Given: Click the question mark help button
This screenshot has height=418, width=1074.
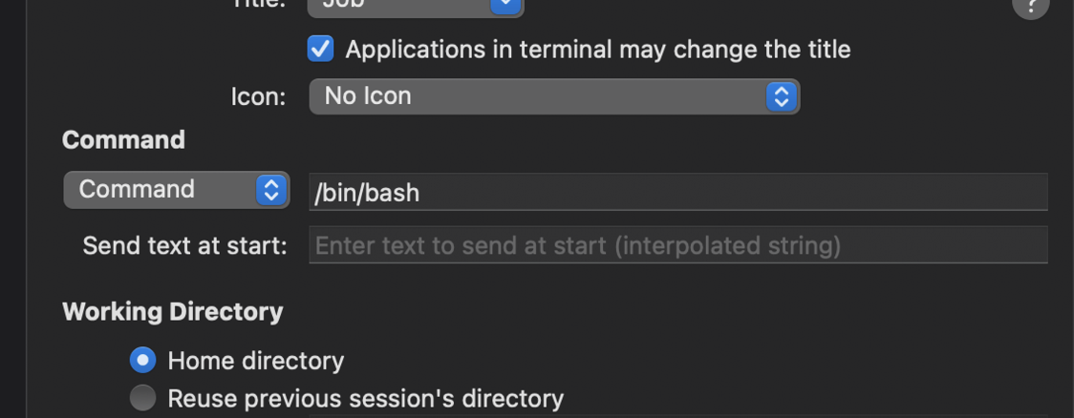Looking at the screenshot, I should [x=1030, y=7].
